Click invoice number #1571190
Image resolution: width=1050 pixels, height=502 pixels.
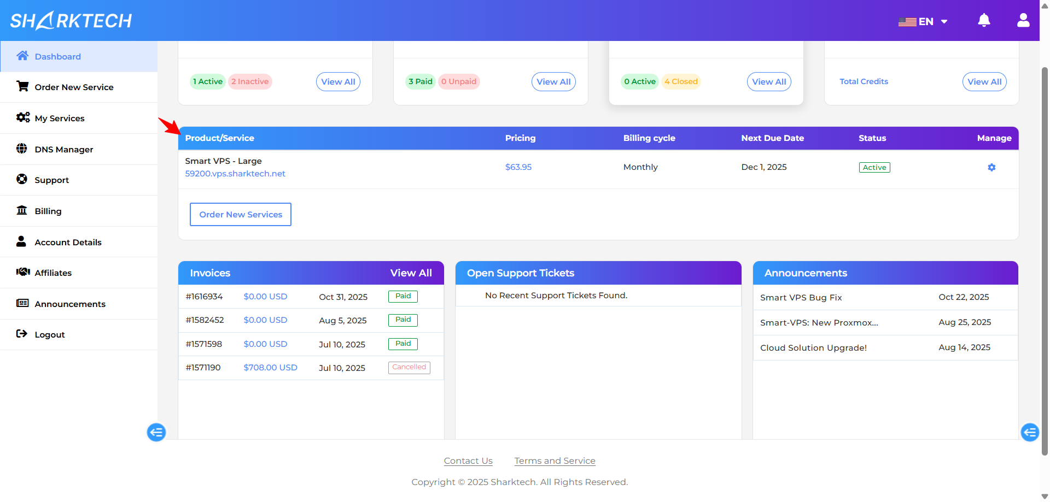tap(203, 368)
